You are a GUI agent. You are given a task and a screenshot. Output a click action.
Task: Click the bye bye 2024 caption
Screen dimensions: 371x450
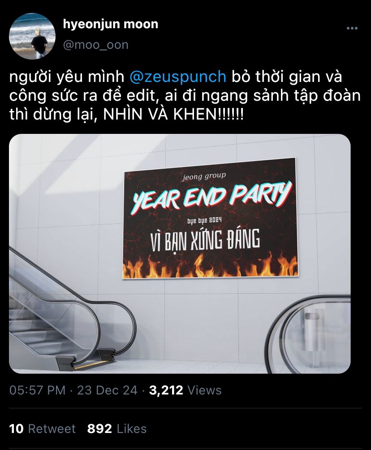(x=204, y=221)
